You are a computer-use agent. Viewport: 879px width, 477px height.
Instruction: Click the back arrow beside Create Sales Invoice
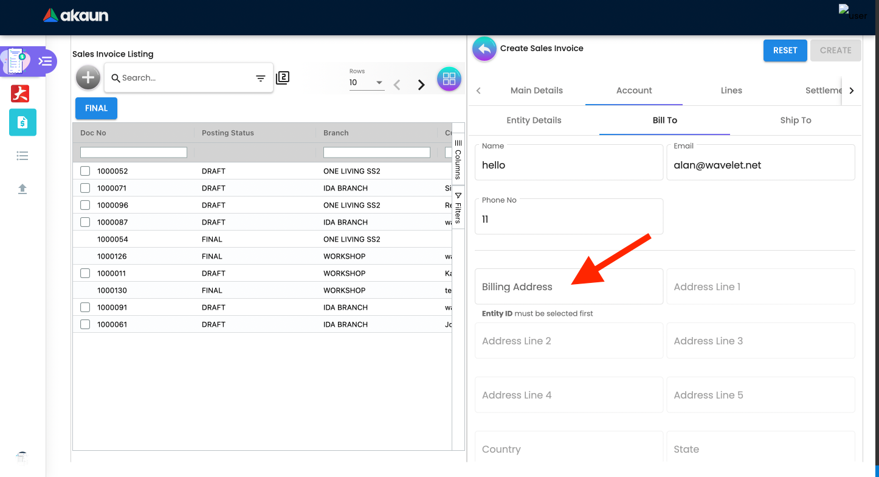pos(484,49)
